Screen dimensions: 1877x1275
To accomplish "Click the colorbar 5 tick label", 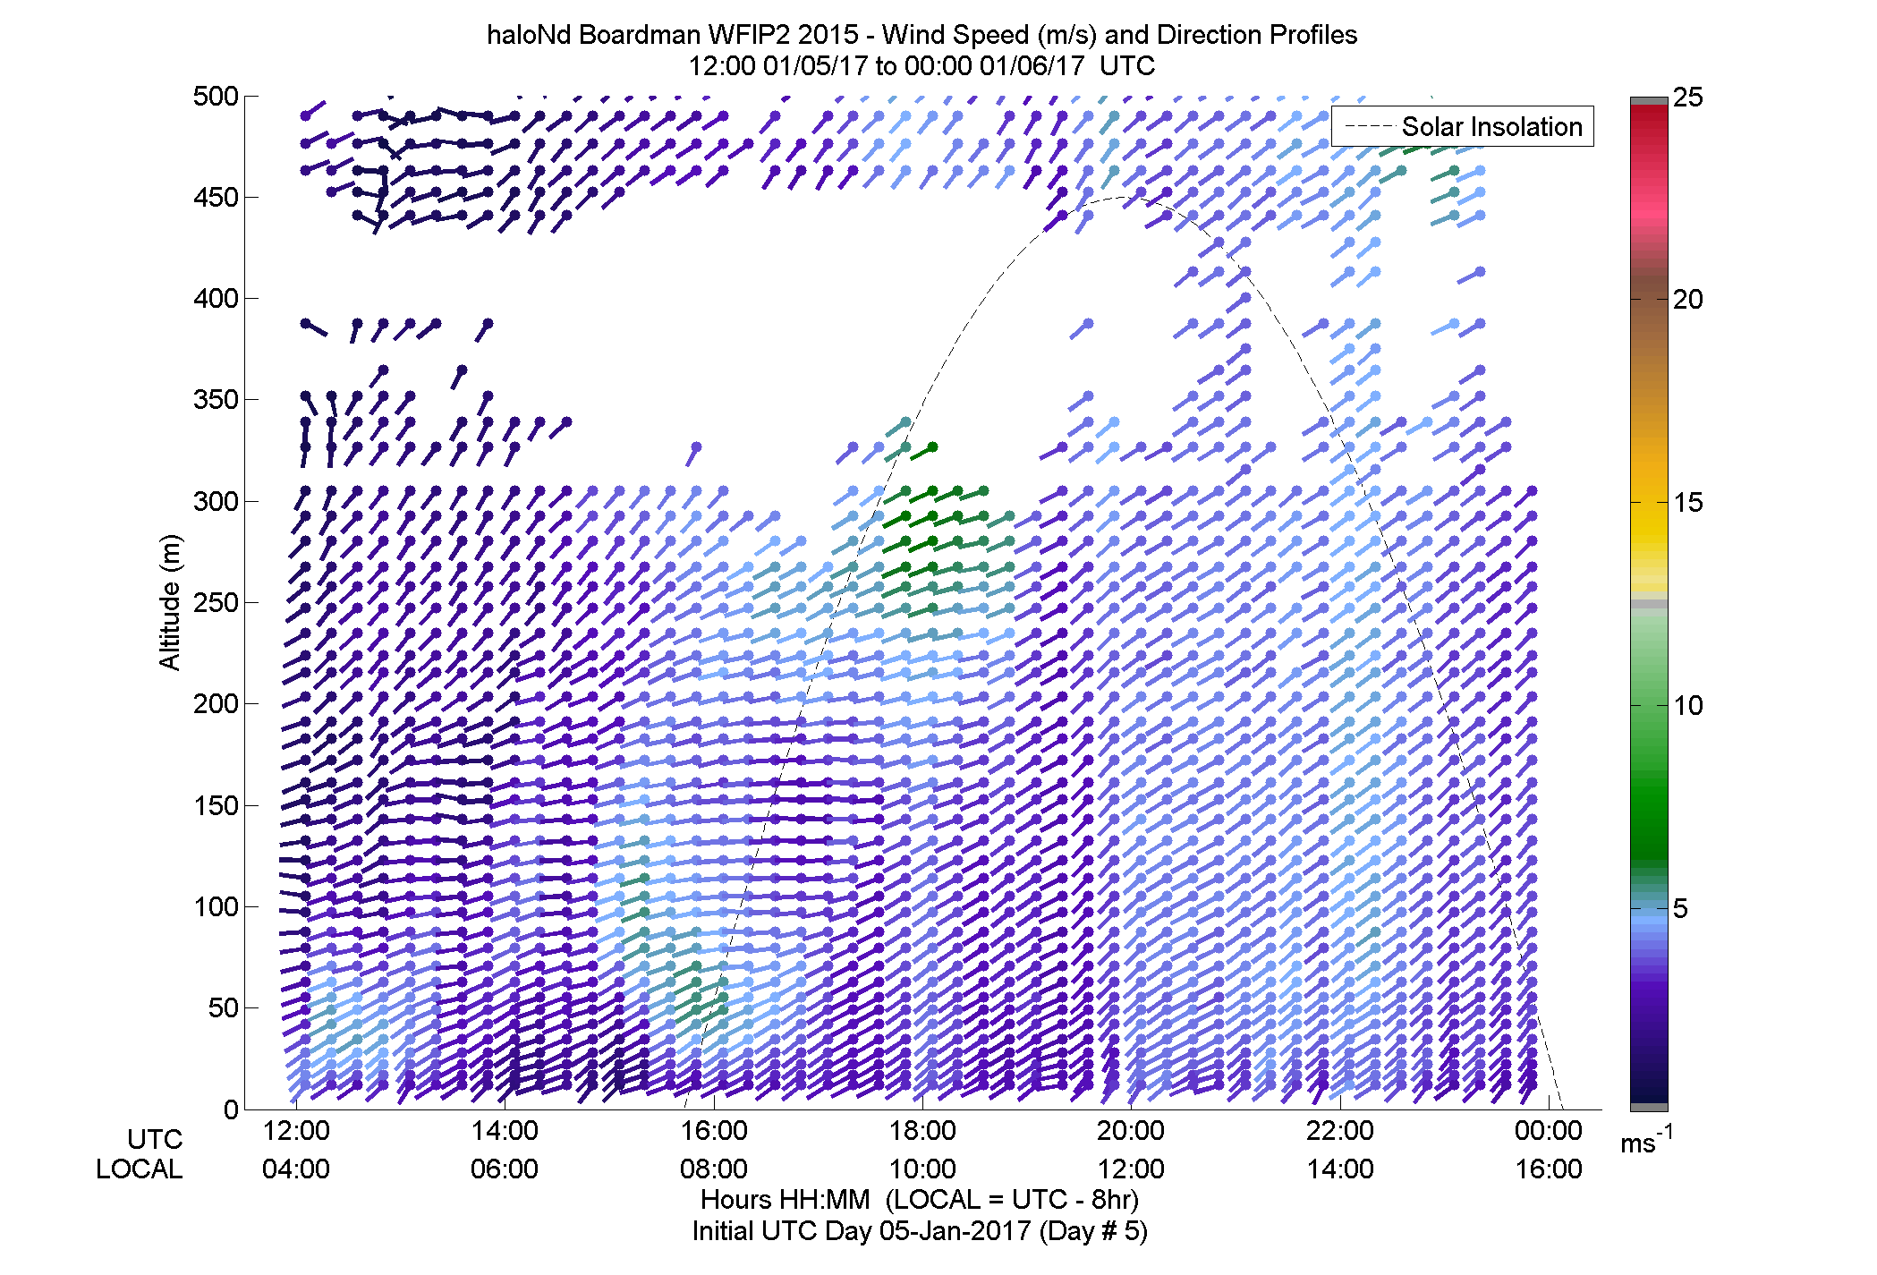I will point(1680,909).
